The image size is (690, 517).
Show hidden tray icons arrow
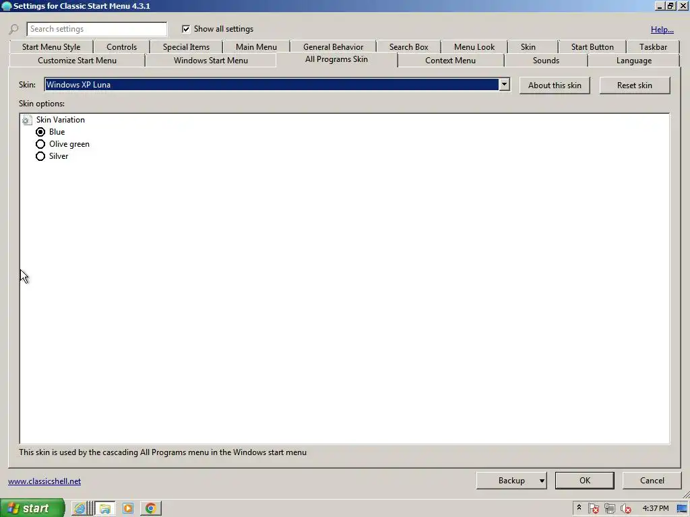click(579, 508)
